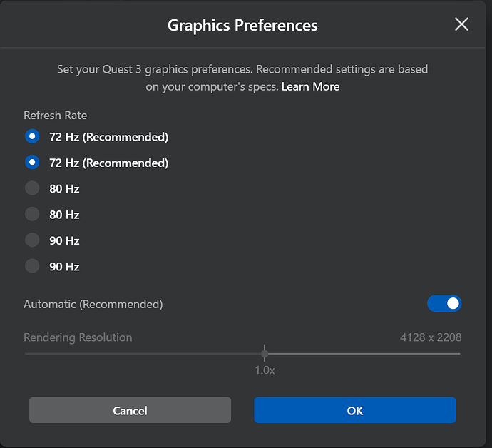Viewport: 492px width, 448px height.
Task: Click the 1.0x slider scale label
Action: [265, 370]
